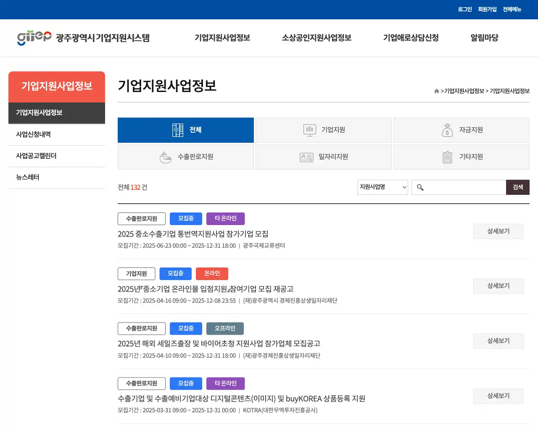538x430 pixels.
Task: Click the home icon in the breadcrumb
Action: coord(436,91)
